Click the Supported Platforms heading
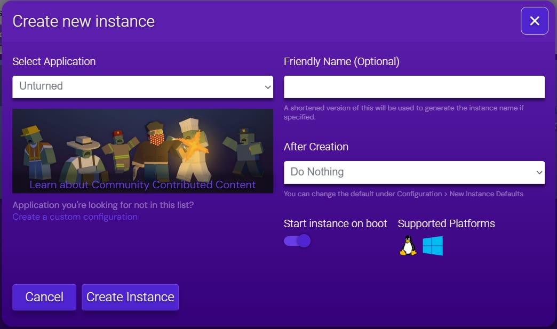The height and width of the screenshot is (329, 557). tap(446, 223)
